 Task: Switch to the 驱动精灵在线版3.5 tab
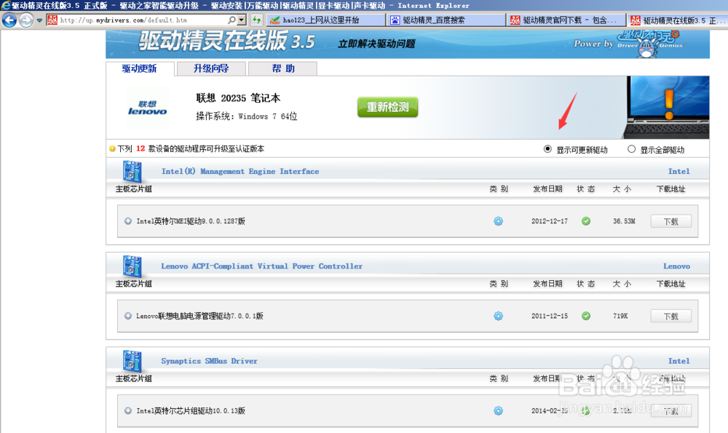tap(677, 20)
